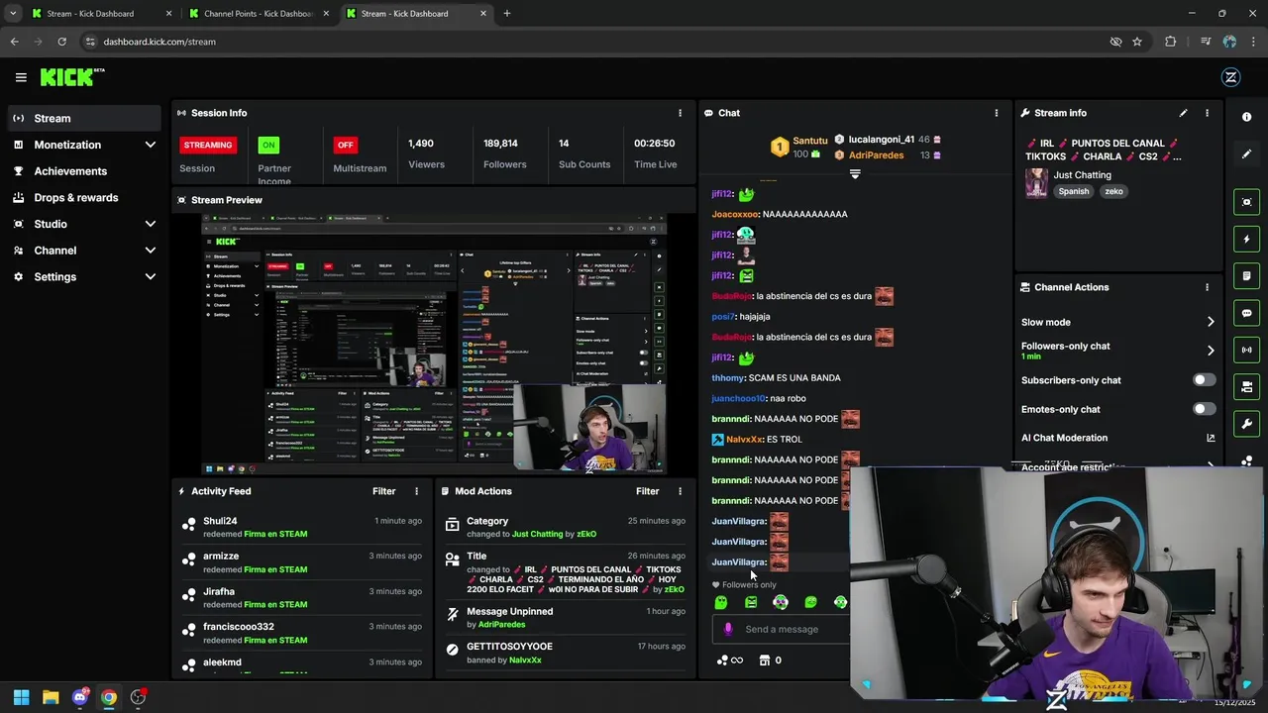Open Slow mode options chevron
Screen dimensions: 1268x713
point(1211,322)
